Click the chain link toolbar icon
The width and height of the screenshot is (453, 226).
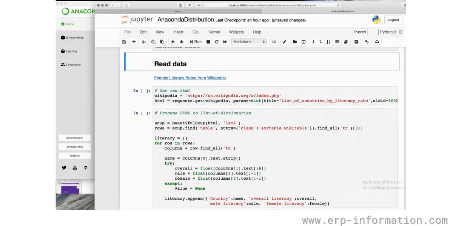click(x=367, y=42)
